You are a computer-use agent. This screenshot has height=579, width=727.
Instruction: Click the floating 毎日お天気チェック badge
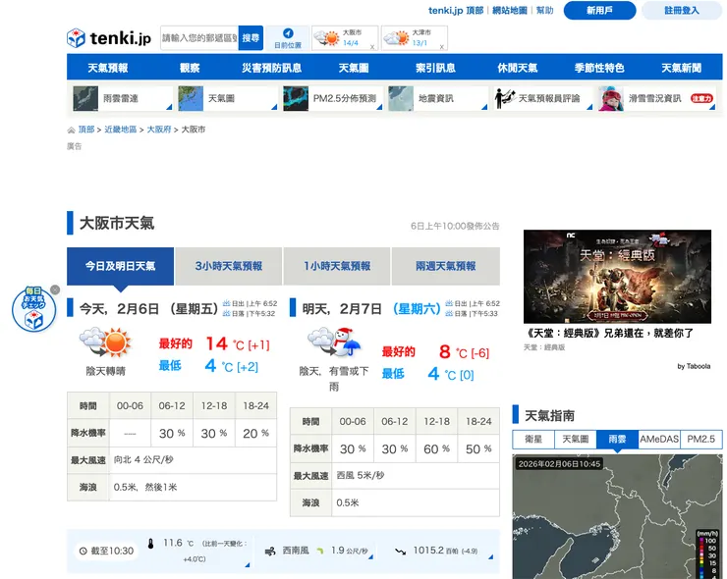tap(33, 309)
